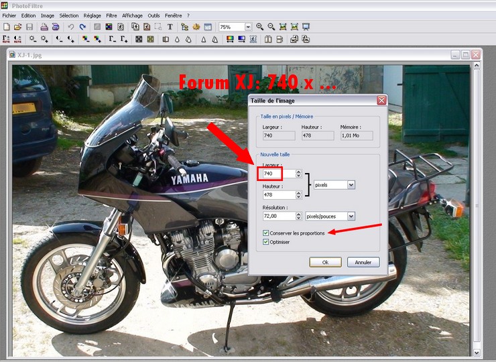The height and width of the screenshot is (362, 496).
Task: Click the new Hauteur spinner arrows
Action: [299, 195]
